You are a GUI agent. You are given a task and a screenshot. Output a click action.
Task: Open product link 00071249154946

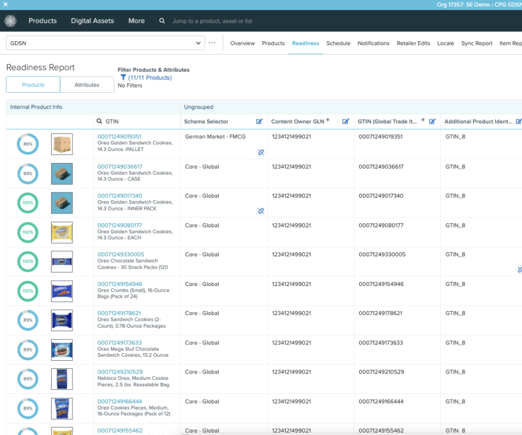click(119, 284)
